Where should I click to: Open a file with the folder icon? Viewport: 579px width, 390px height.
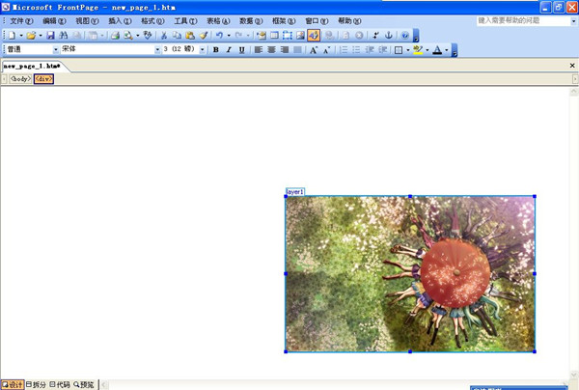click(x=31, y=35)
